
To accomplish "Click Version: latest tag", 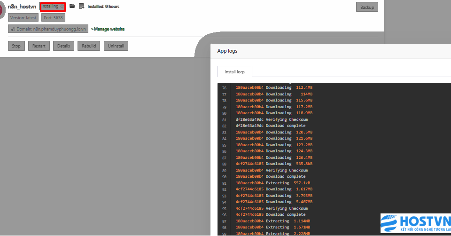I will click(23, 17).
